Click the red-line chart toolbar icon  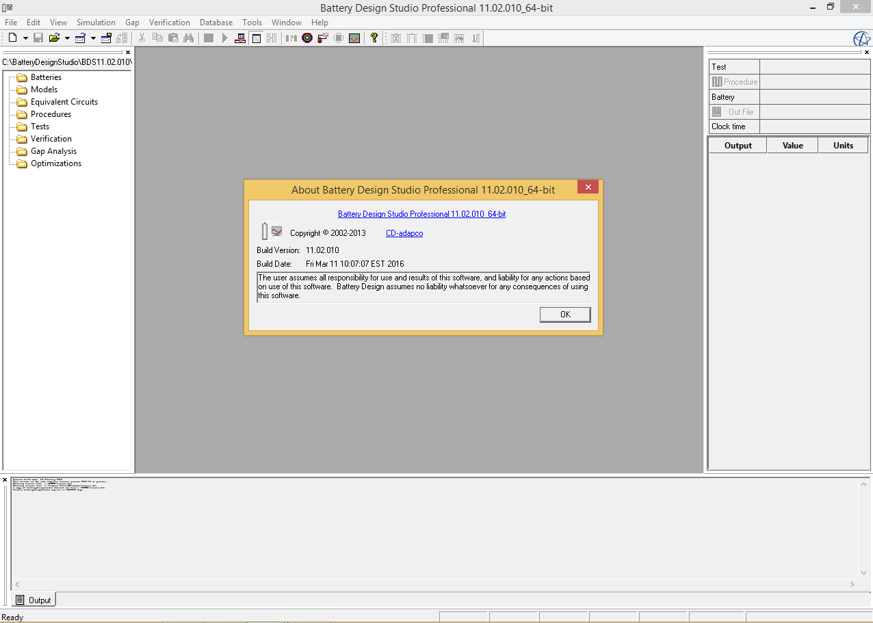point(354,38)
